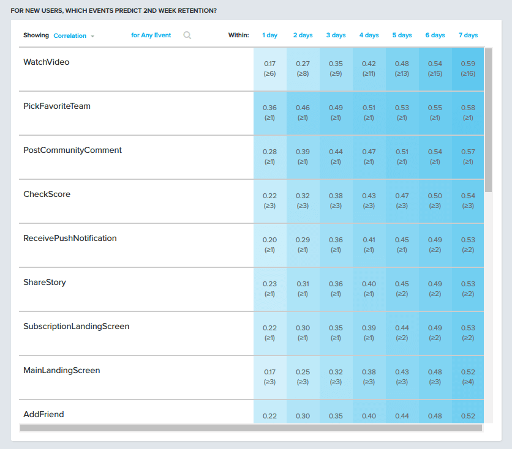Viewport: 512px width, 449px height.
Task: Select the WatchVideo event row
Action: pyautogui.click(x=47, y=62)
